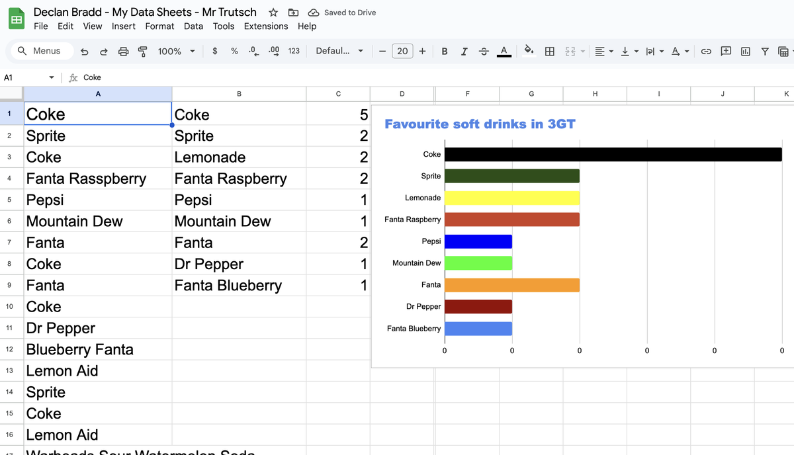This screenshot has height=455, width=794.
Task: Open the borders tool
Action: point(549,51)
